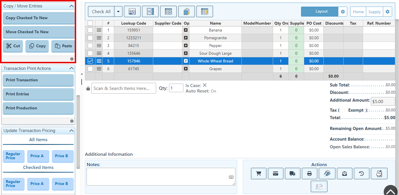Switch to the Supply tab

click(x=374, y=12)
